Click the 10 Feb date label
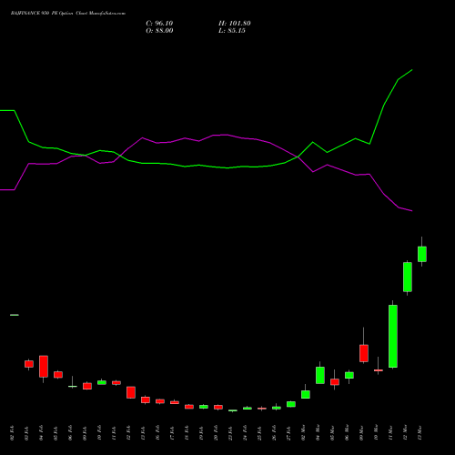This screenshot has height=455, width=455. (x=99, y=433)
